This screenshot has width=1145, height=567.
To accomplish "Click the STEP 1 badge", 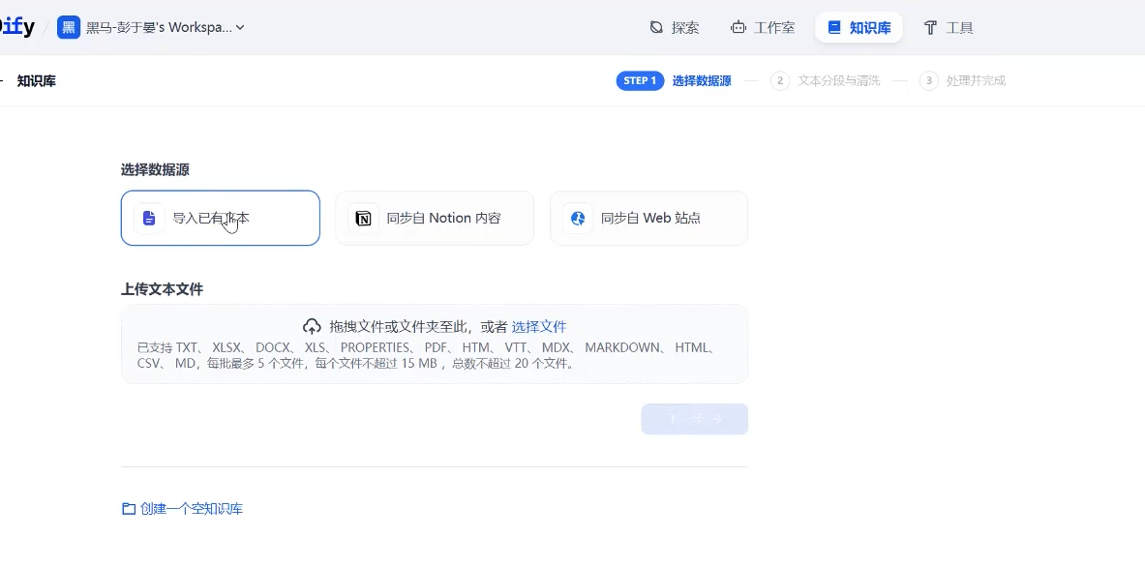I will (640, 80).
